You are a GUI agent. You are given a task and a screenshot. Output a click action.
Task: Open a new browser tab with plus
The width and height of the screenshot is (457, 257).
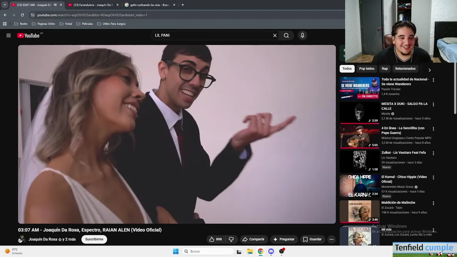[182, 5]
